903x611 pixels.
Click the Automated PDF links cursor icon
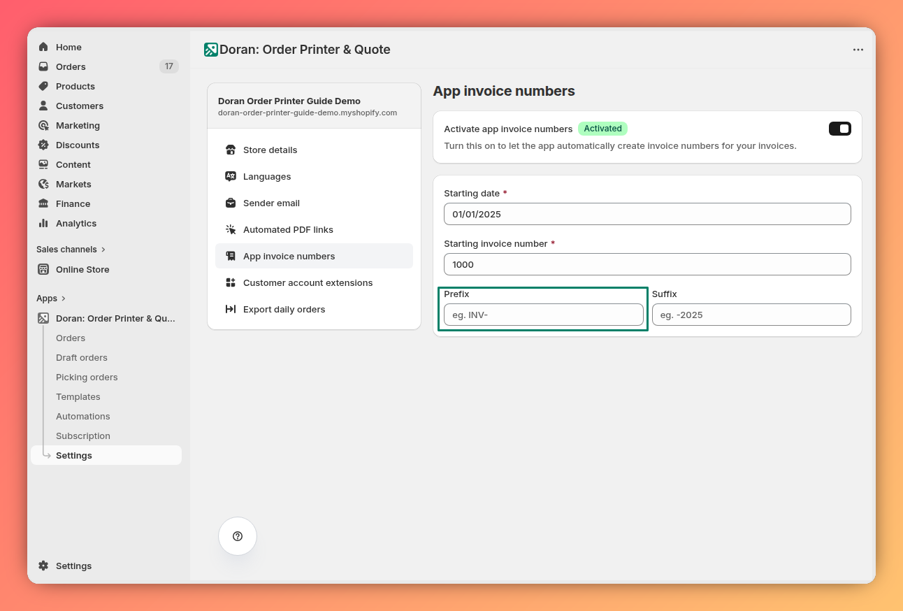(231, 229)
